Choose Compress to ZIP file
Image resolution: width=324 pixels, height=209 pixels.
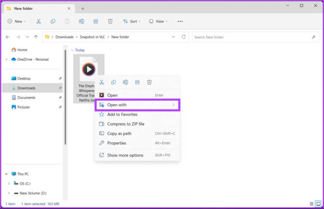(125, 124)
